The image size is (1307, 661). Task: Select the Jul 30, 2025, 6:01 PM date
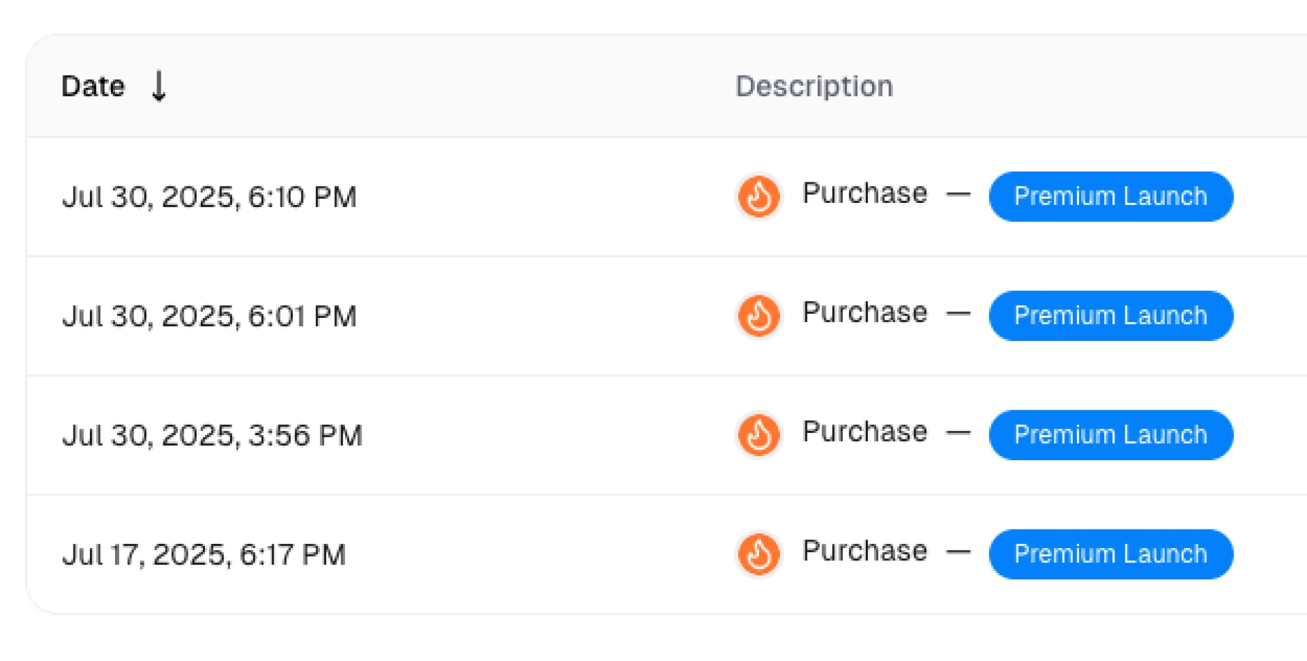point(210,317)
